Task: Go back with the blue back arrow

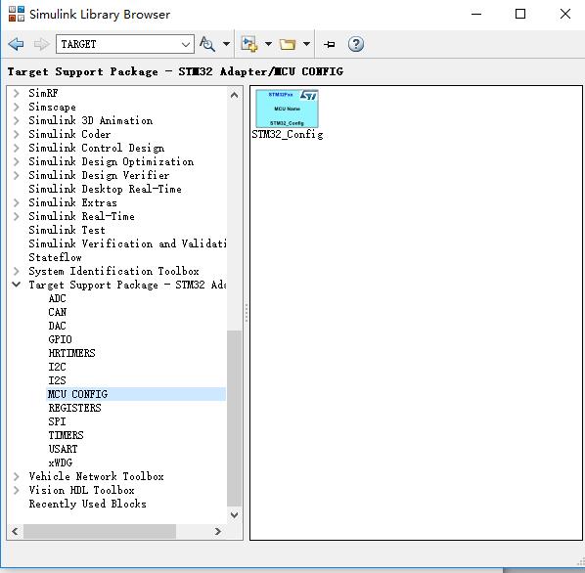Action: 16,44
